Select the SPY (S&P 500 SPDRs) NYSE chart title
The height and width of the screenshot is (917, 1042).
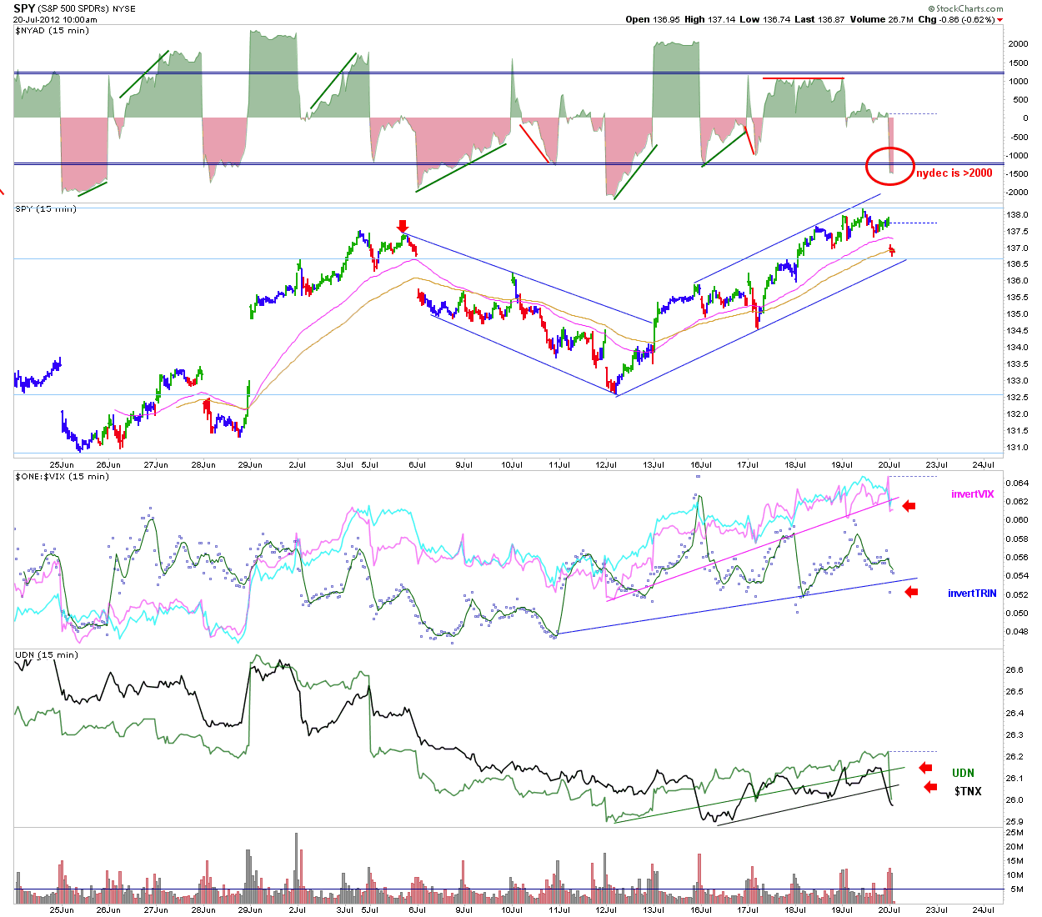(73, 9)
